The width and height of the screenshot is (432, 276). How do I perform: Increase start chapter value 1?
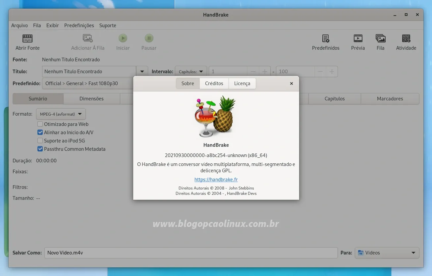pos(265,72)
